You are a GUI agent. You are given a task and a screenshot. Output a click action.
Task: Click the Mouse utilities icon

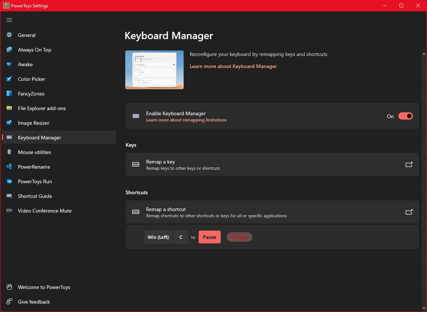pos(9,152)
